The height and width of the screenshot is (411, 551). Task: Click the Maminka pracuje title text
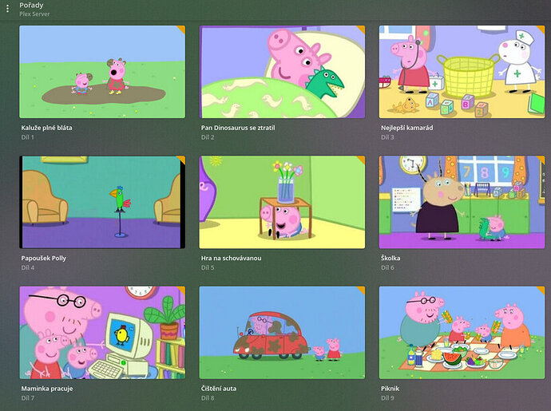[x=47, y=389]
